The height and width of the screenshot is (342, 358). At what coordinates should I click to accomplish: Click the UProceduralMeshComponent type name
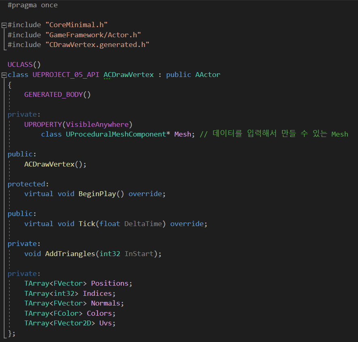click(116, 134)
